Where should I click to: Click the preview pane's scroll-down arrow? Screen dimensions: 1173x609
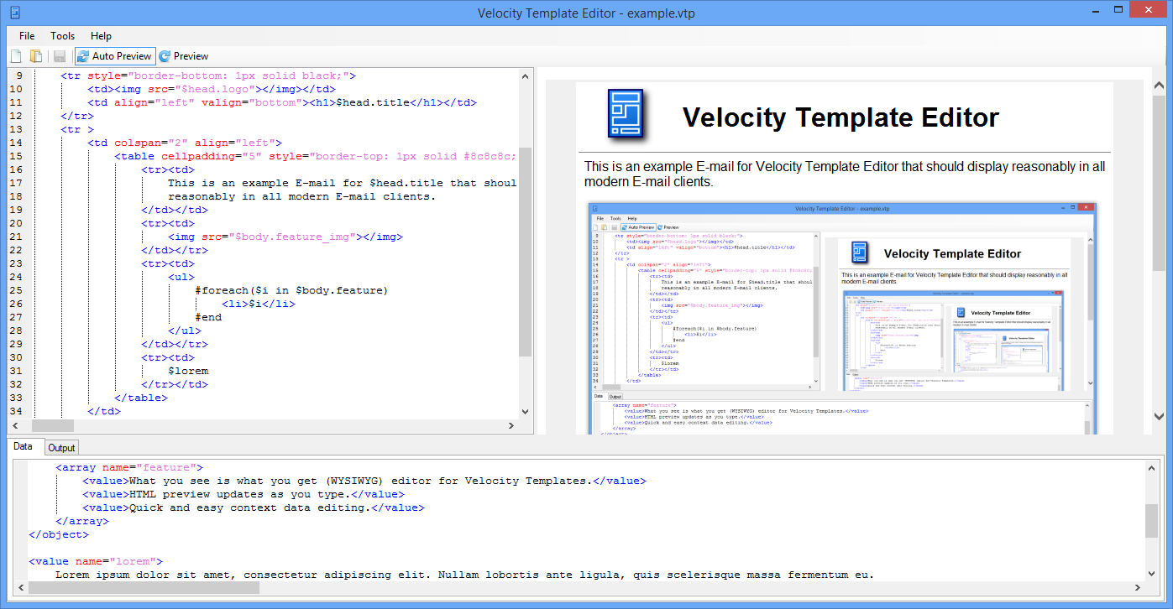point(1159,415)
